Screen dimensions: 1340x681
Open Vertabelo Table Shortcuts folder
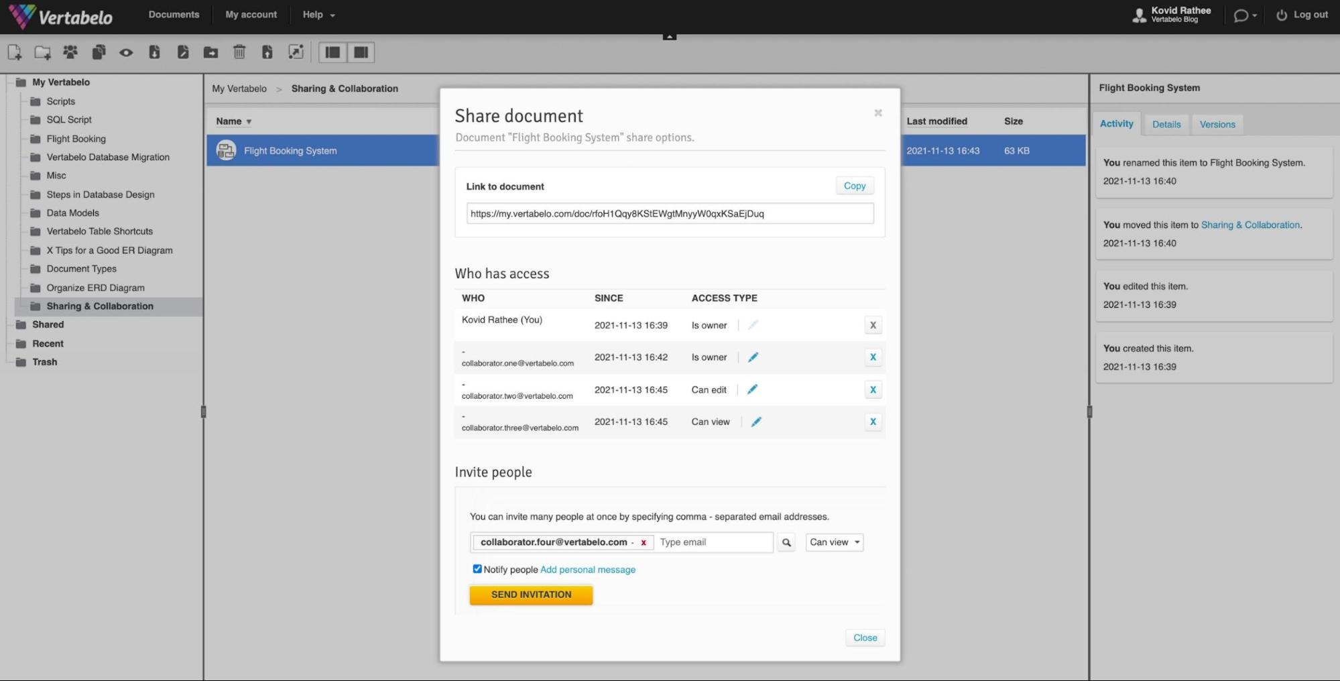(x=99, y=231)
